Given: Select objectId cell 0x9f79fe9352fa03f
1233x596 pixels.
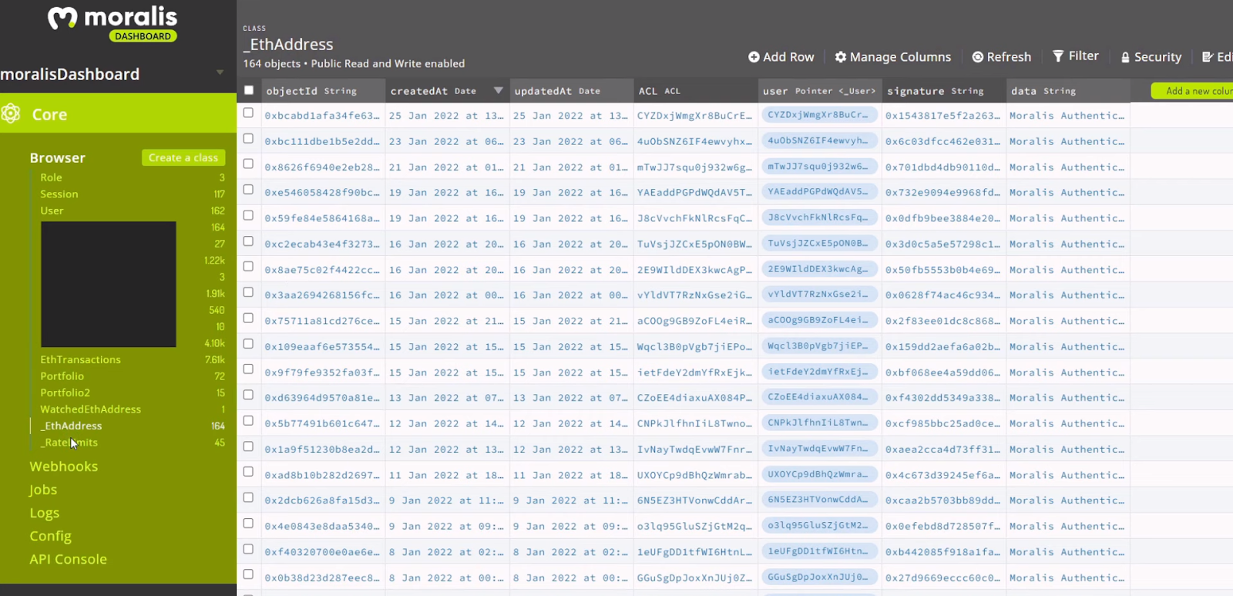Looking at the screenshot, I should pyautogui.click(x=324, y=372).
